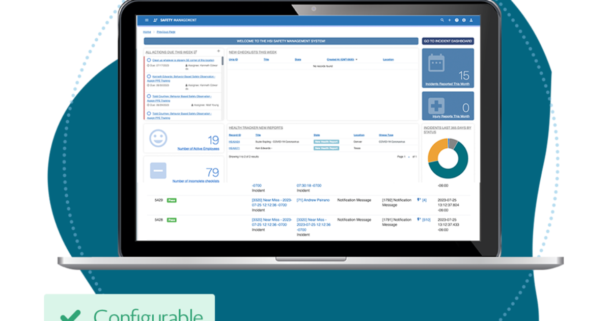Click the sort toggle on All Actions Due header
The image size is (611, 321).
[x=196, y=51]
